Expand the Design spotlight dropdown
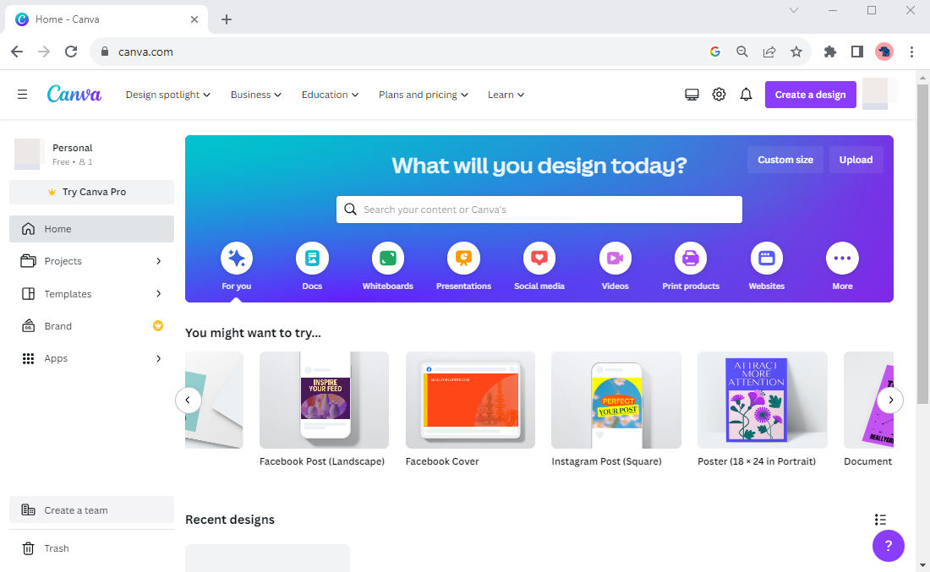Viewport: 930px width, 572px height. pyautogui.click(x=167, y=95)
